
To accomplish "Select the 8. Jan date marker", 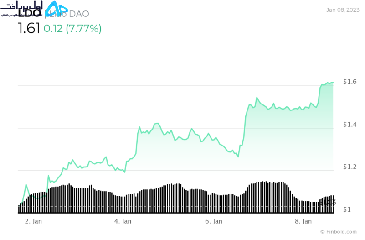I will [303, 221].
